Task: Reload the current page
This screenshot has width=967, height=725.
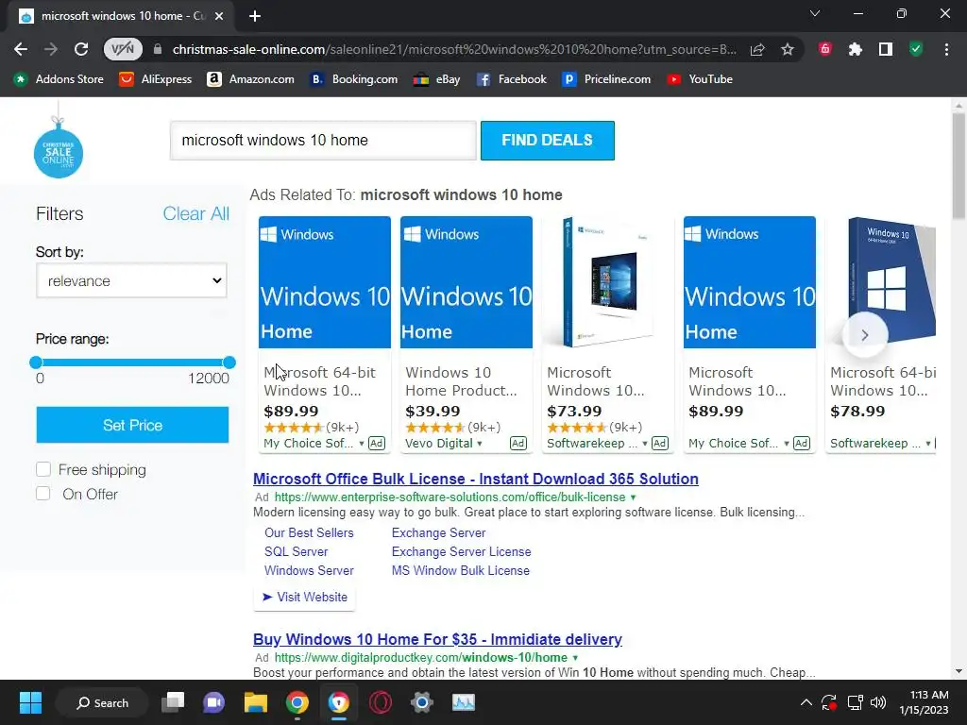Action: point(81,49)
